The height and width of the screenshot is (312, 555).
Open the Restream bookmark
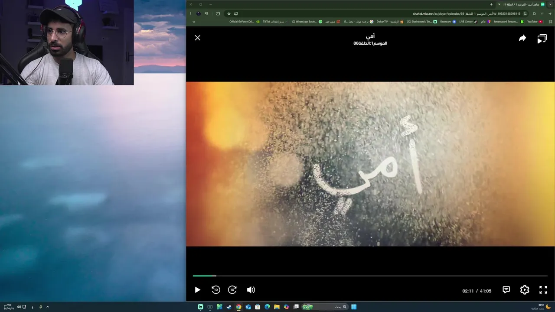coord(448,21)
